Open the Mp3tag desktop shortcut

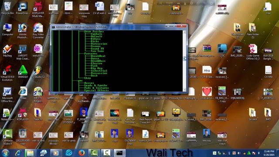tap(7, 51)
